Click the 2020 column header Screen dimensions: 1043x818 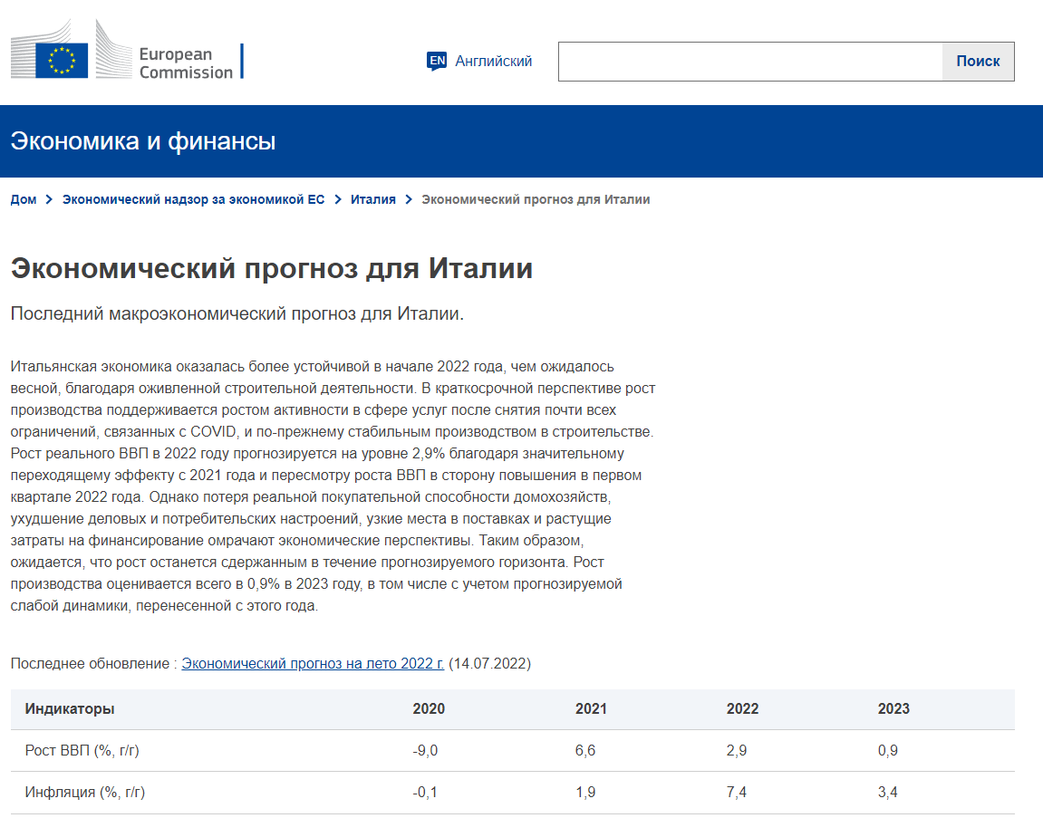[429, 709]
